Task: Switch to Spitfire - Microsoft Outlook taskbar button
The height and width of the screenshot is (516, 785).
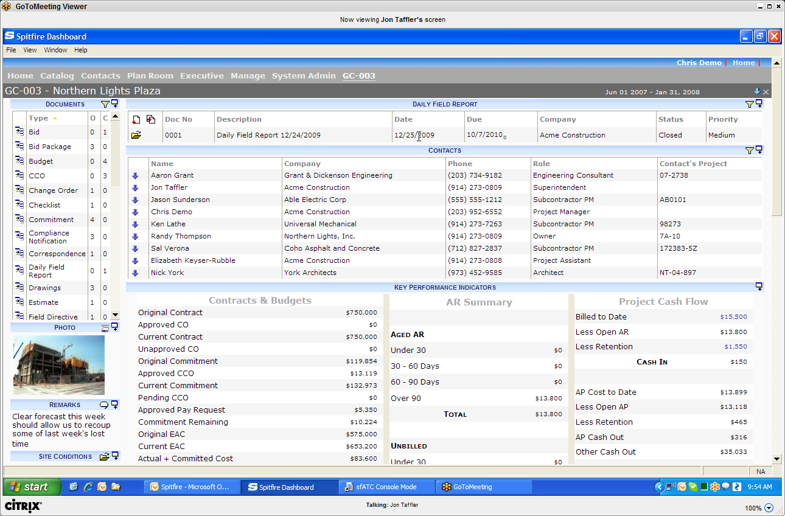Action: point(193,487)
